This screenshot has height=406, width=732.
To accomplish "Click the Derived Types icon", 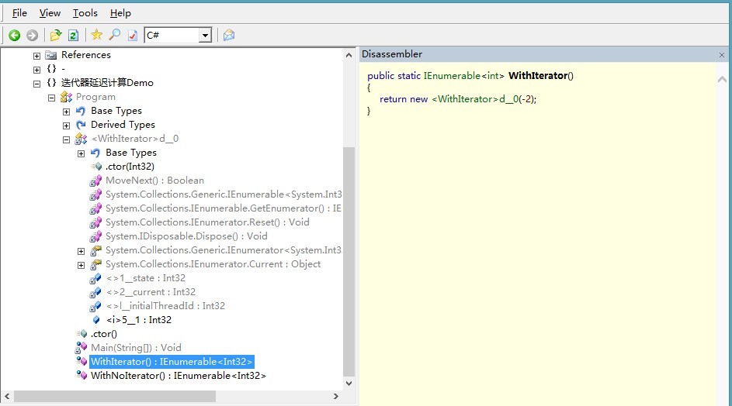I will (x=81, y=125).
